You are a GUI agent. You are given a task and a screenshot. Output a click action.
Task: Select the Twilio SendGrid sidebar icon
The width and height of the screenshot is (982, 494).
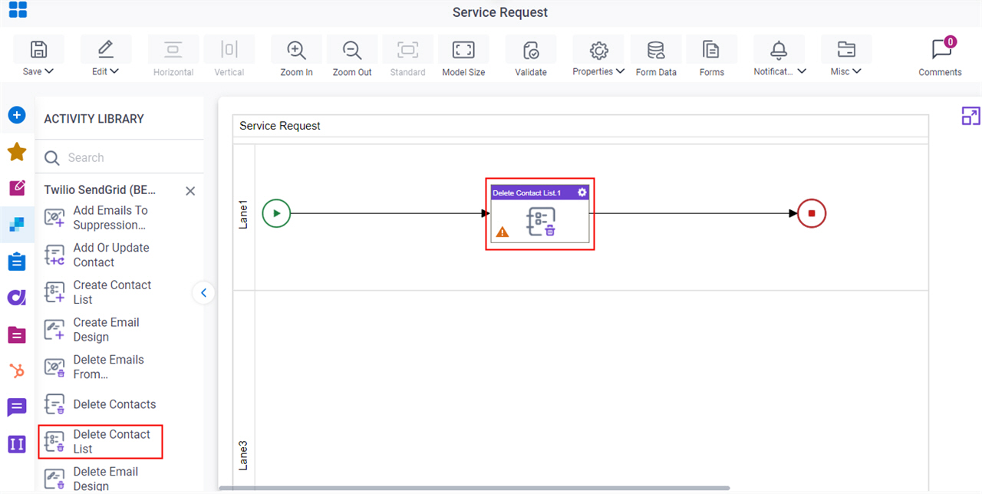point(17,225)
